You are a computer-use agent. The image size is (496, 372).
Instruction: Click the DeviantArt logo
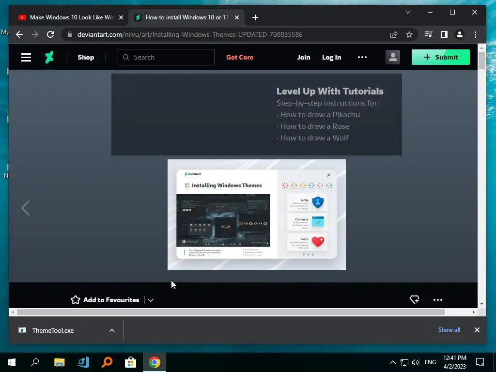(49, 57)
